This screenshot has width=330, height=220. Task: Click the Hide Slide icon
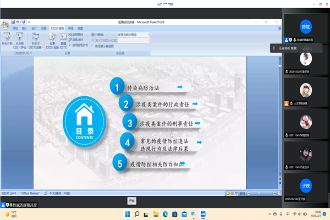(x=63, y=38)
